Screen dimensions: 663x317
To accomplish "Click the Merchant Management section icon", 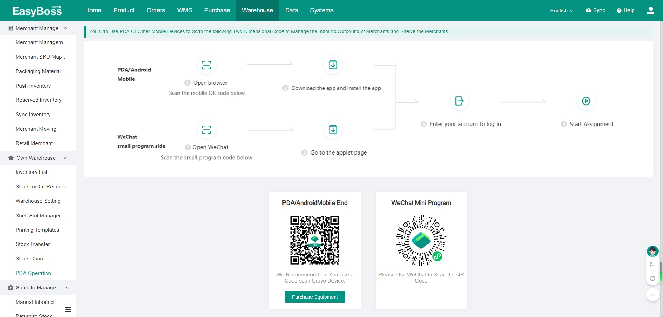I will tap(11, 28).
